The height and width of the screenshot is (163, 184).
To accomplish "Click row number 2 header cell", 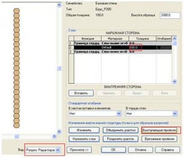I will (x=71, y=47).
